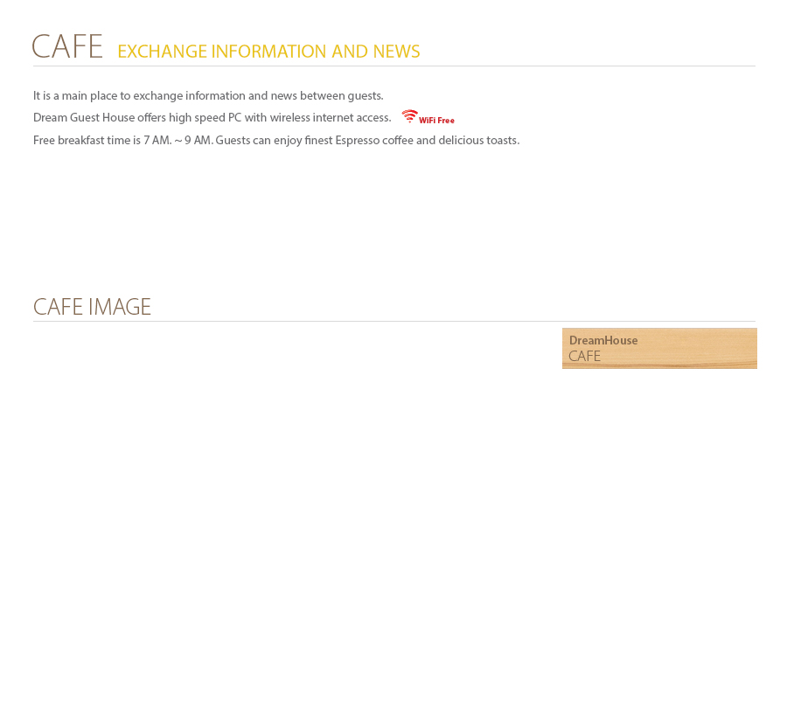Click the large CAFE heading
This screenshot has width=787, height=709.
coord(67,46)
